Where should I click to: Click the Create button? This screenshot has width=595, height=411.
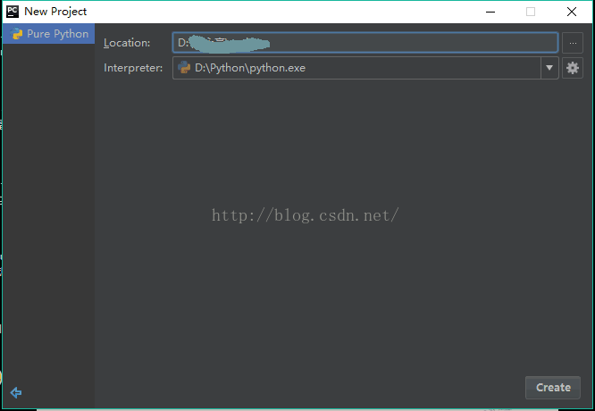[x=553, y=388]
